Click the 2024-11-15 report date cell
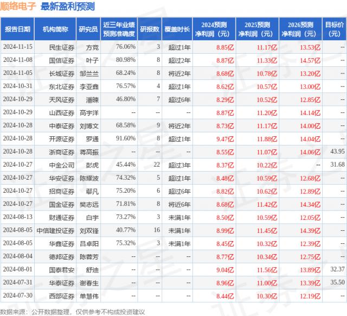This screenshot has height=316, width=347. point(17,47)
